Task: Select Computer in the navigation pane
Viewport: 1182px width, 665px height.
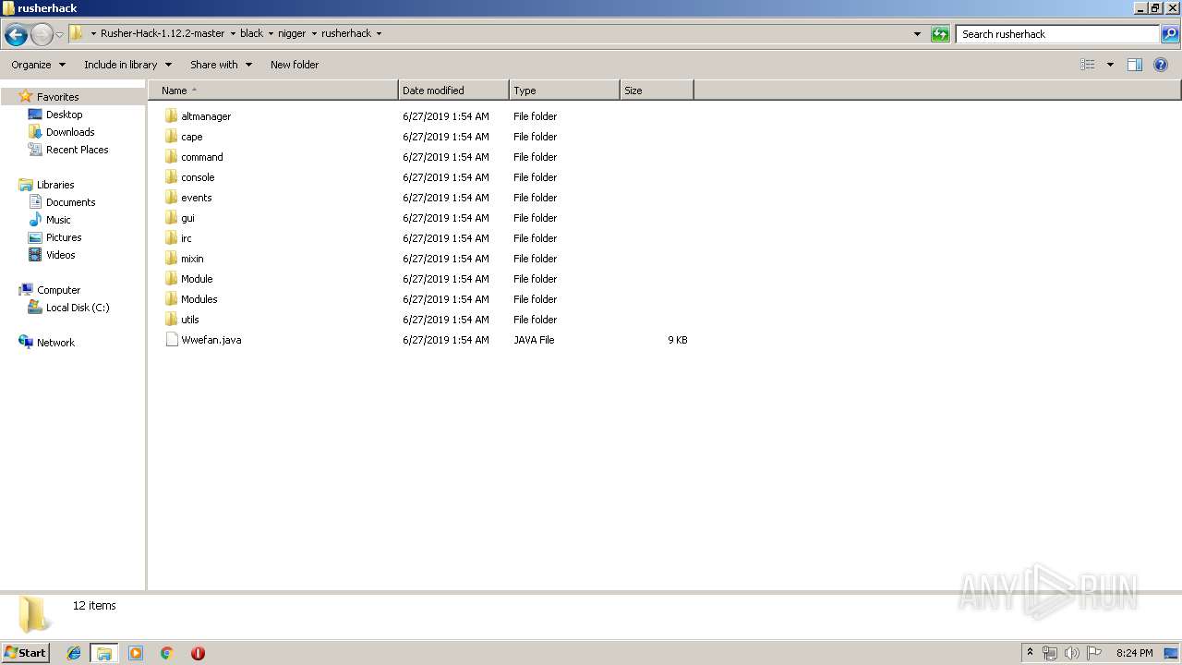Action: [x=58, y=290]
